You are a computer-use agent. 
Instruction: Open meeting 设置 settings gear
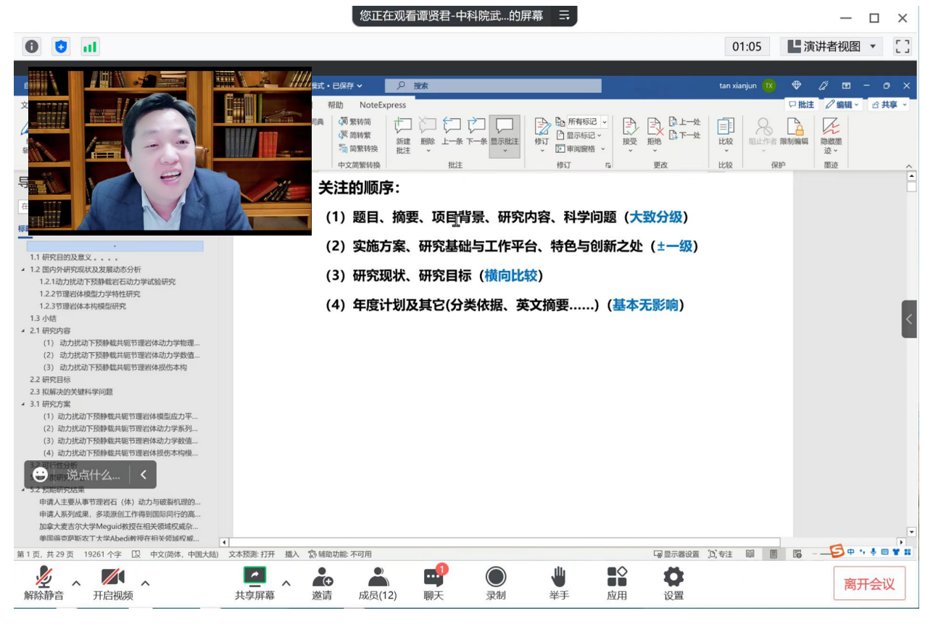point(673,577)
